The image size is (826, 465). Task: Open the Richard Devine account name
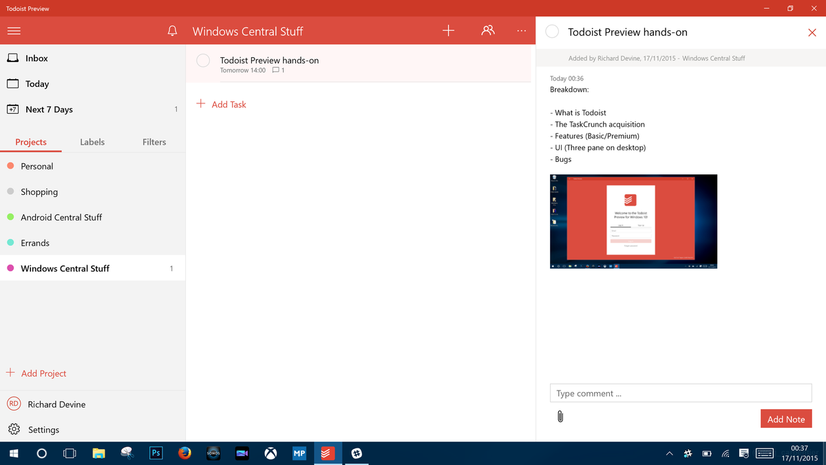56,404
